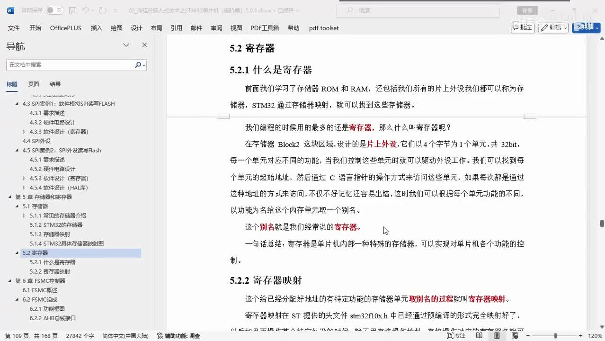Click the Word application icon
605x341 pixels.
(10, 10)
